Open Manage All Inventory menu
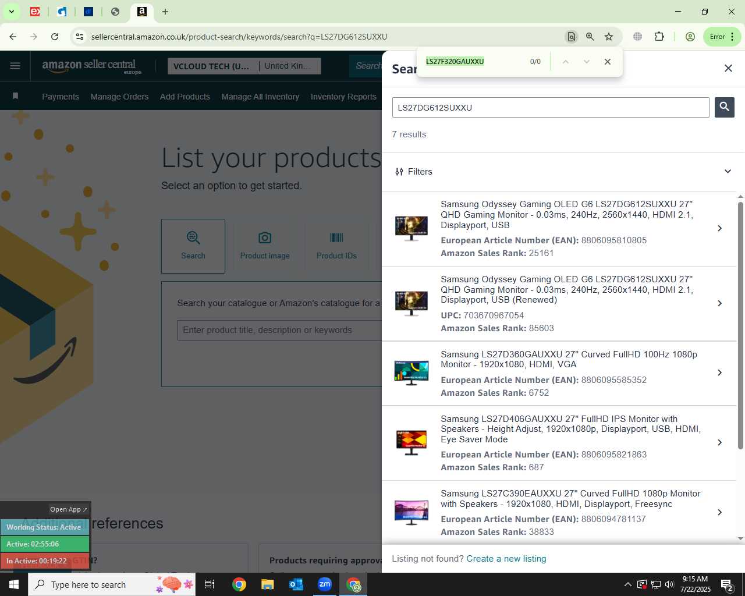Image resolution: width=745 pixels, height=596 pixels. [x=260, y=97]
